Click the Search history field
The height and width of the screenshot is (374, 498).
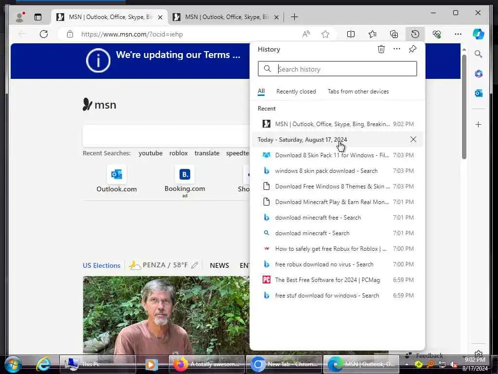coord(338,69)
